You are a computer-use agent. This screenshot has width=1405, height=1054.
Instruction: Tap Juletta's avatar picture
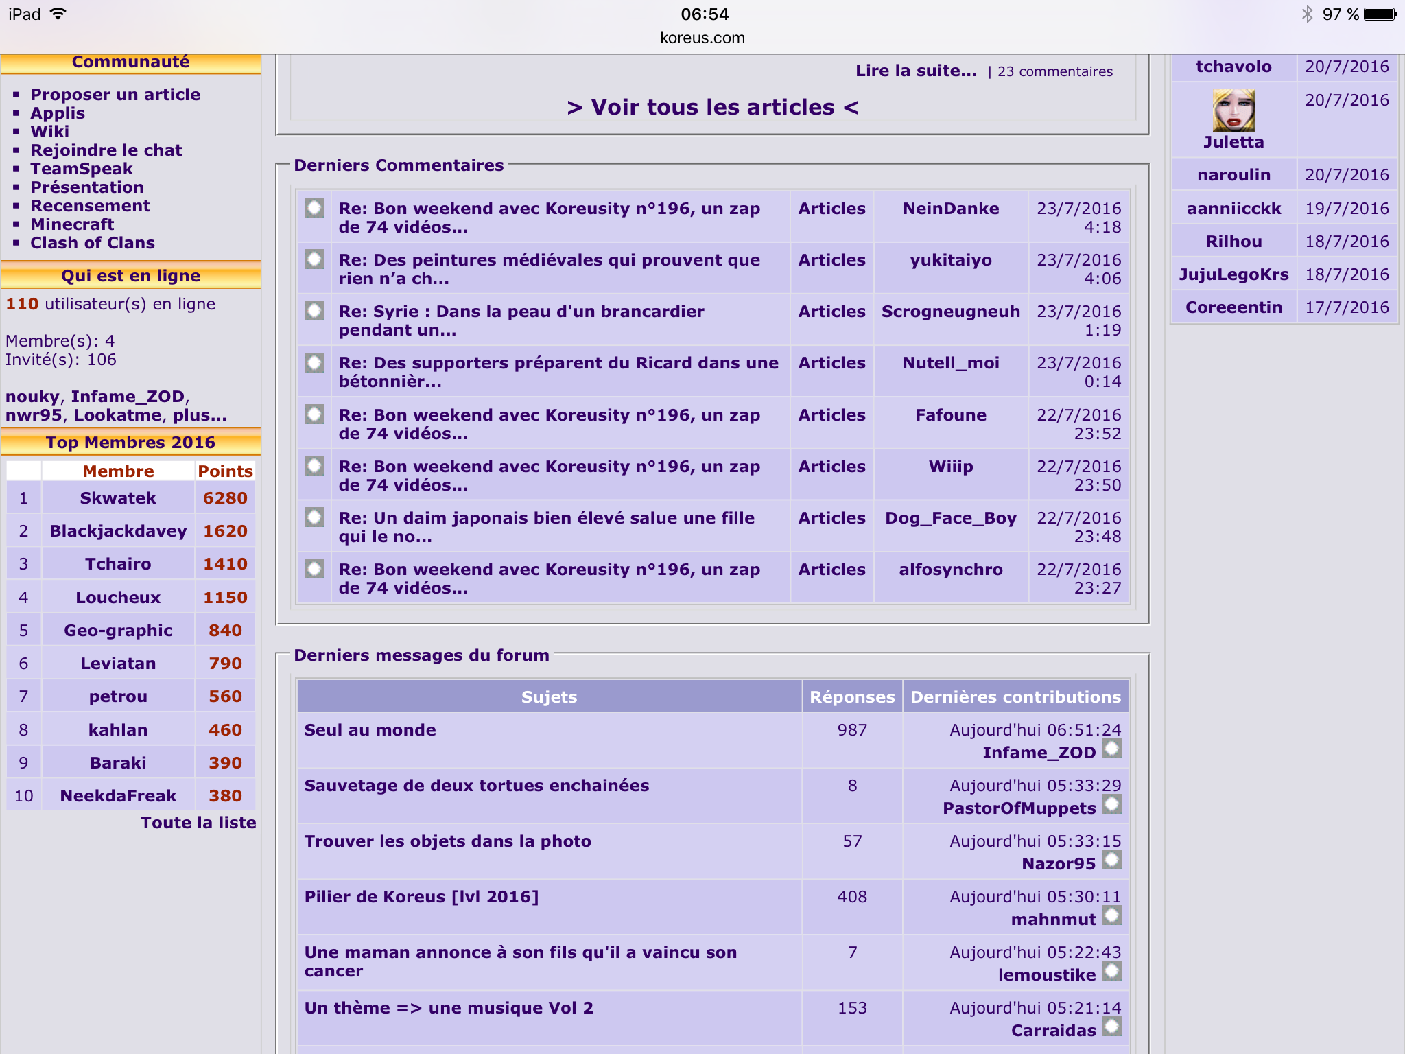coord(1233,110)
